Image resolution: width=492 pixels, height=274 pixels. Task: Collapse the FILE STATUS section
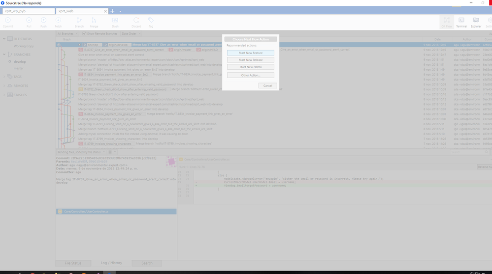pos(4,39)
